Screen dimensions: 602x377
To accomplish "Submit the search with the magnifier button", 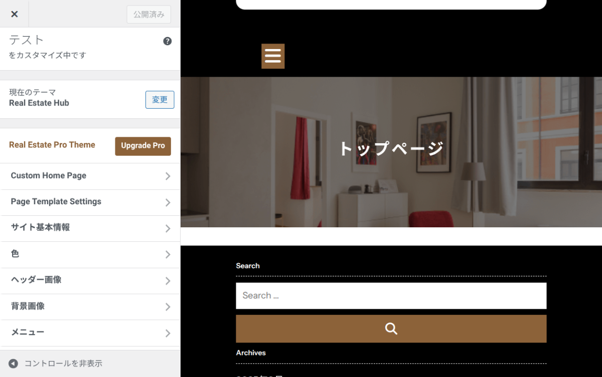I will coord(391,328).
